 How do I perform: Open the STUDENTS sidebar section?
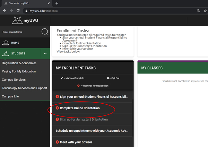tap(20, 53)
